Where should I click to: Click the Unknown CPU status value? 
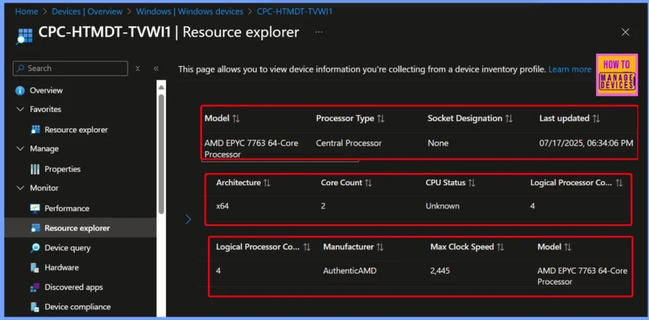click(442, 206)
